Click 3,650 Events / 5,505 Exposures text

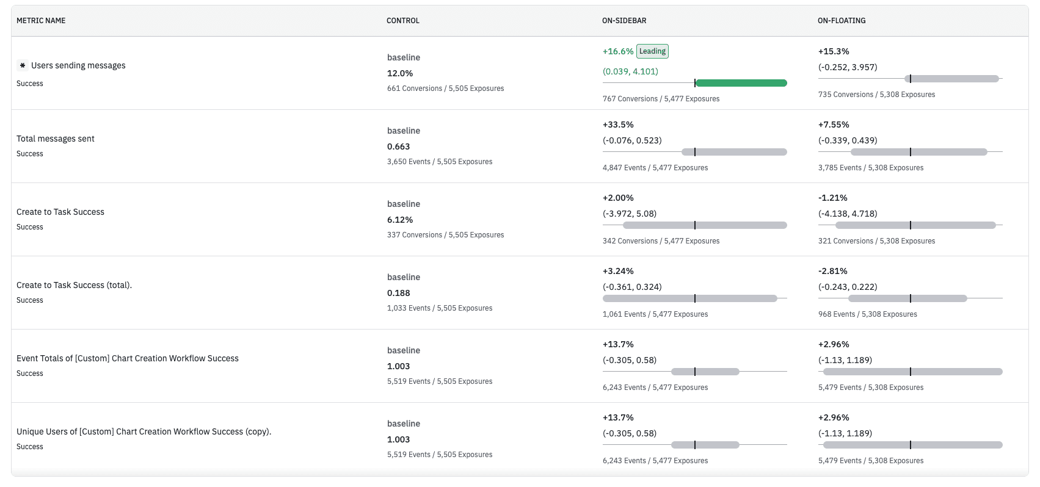pyautogui.click(x=440, y=162)
